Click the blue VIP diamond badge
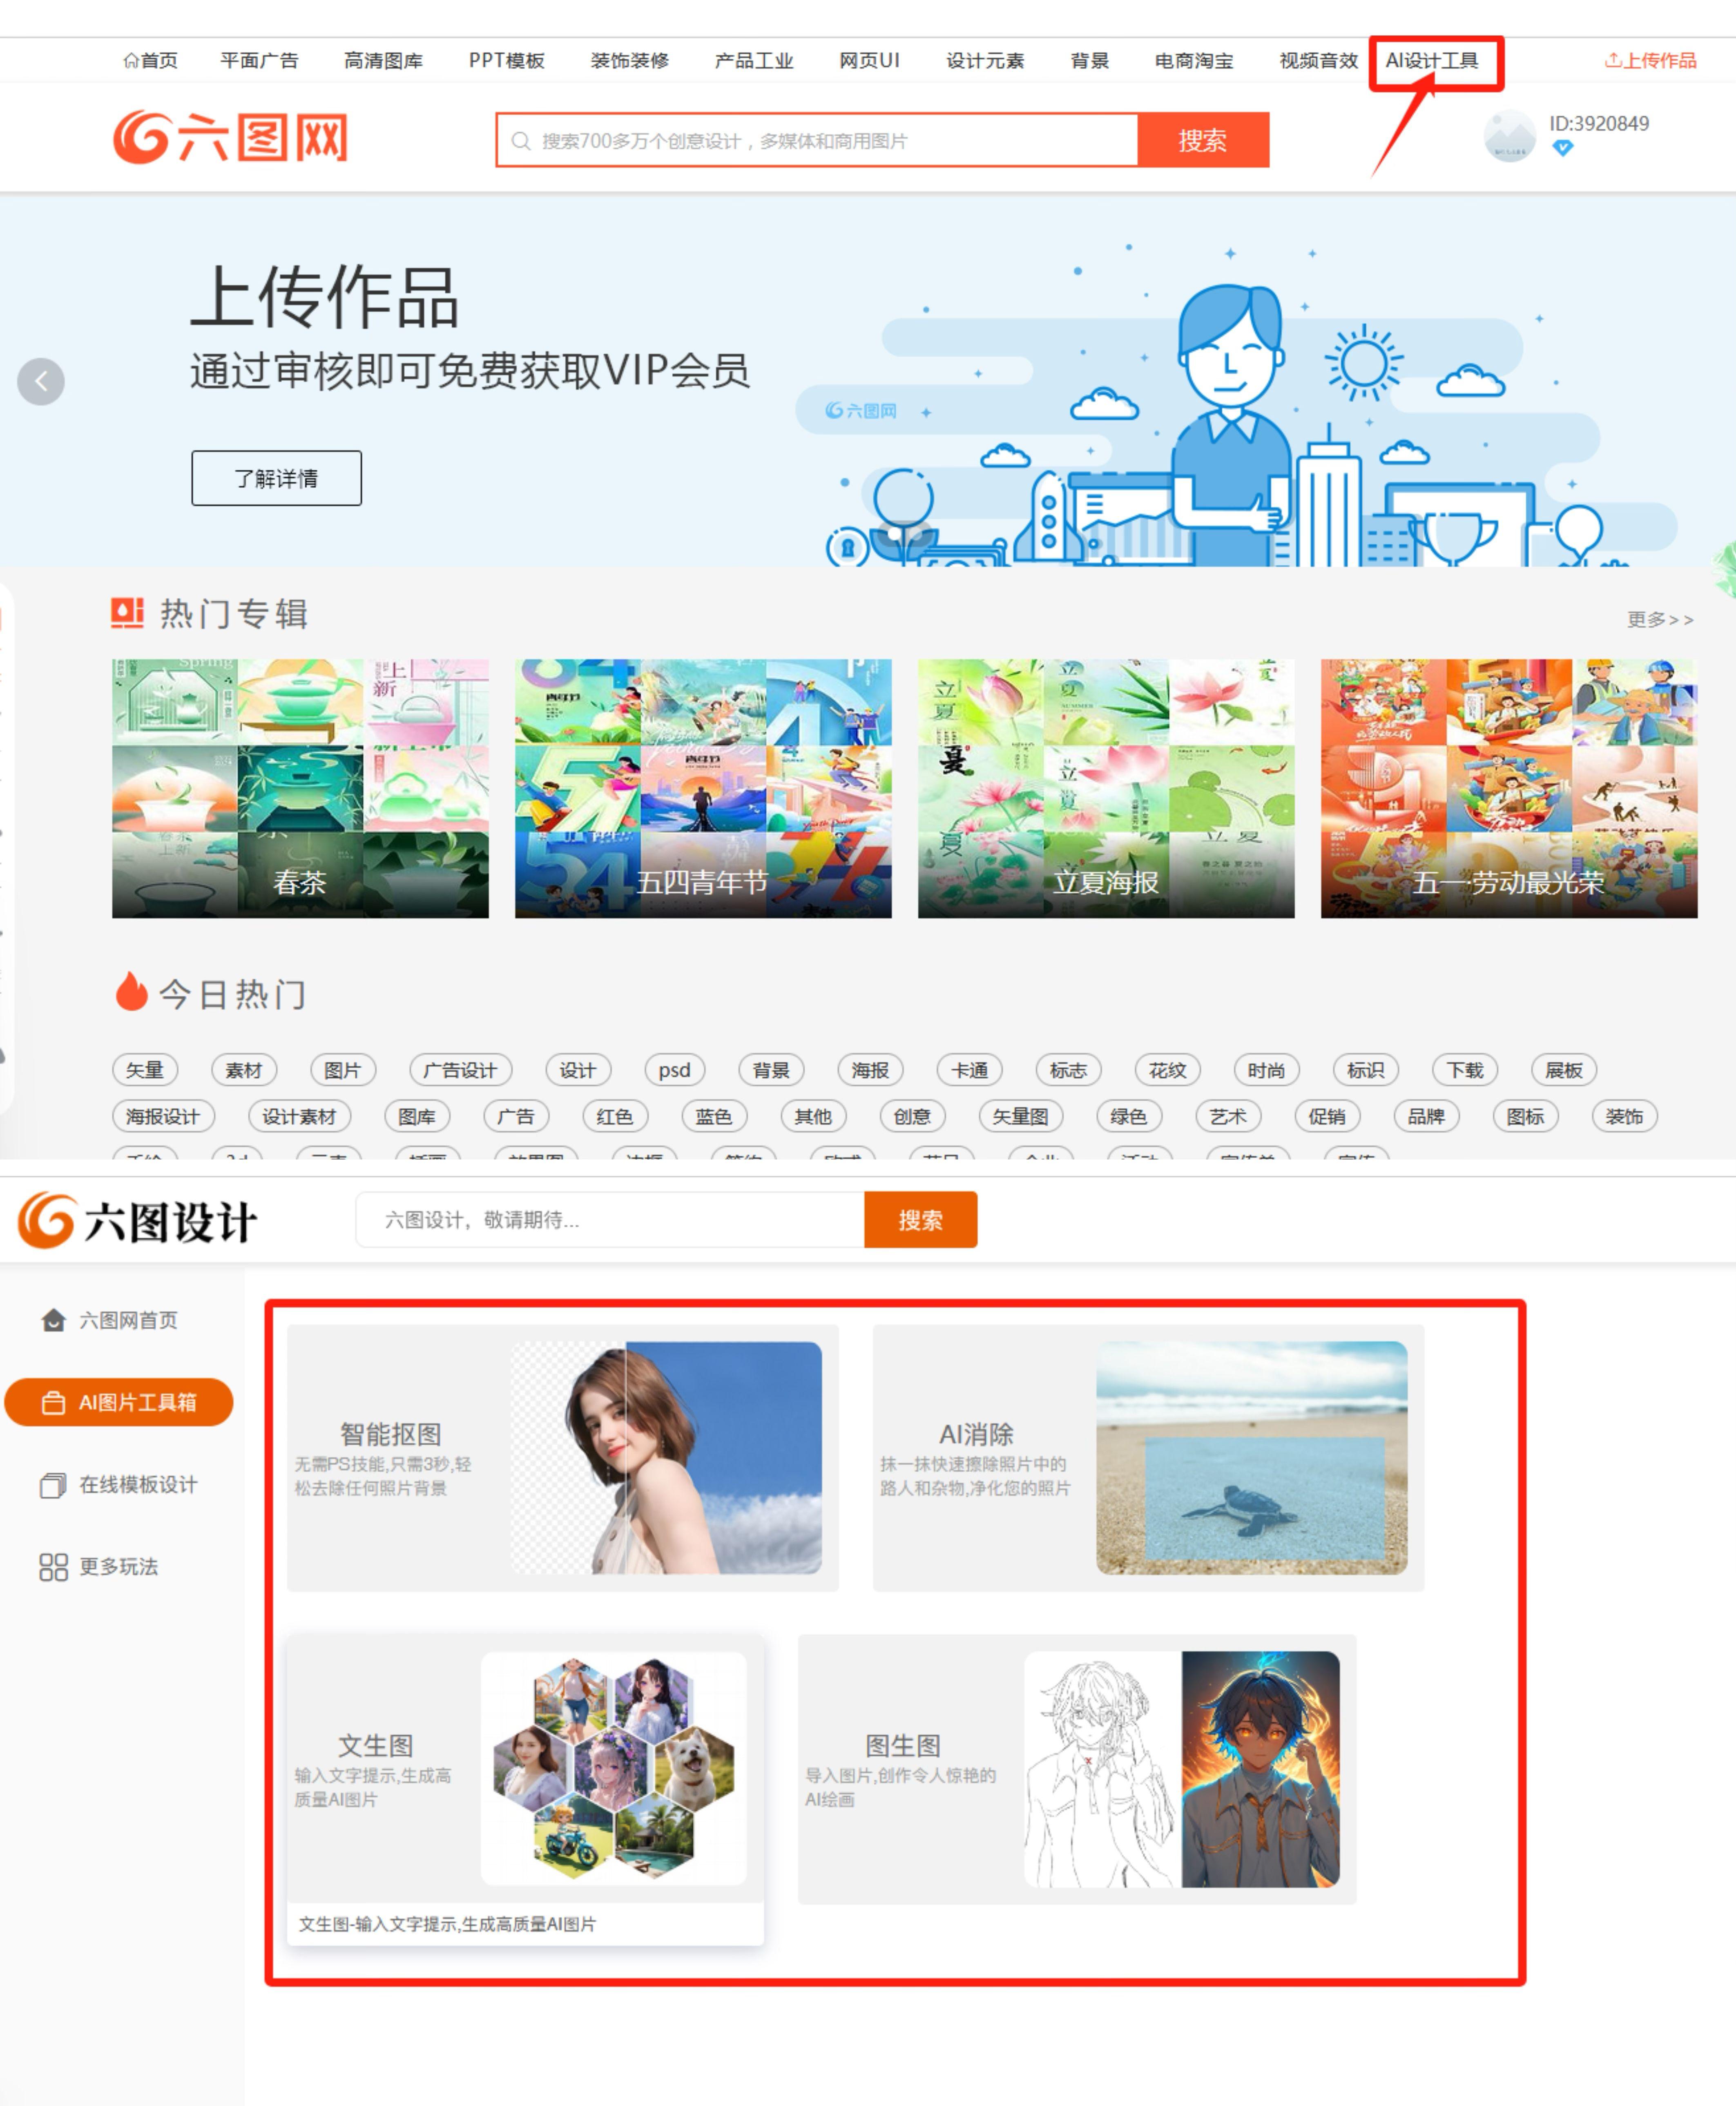 click(x=1562, y=148)
